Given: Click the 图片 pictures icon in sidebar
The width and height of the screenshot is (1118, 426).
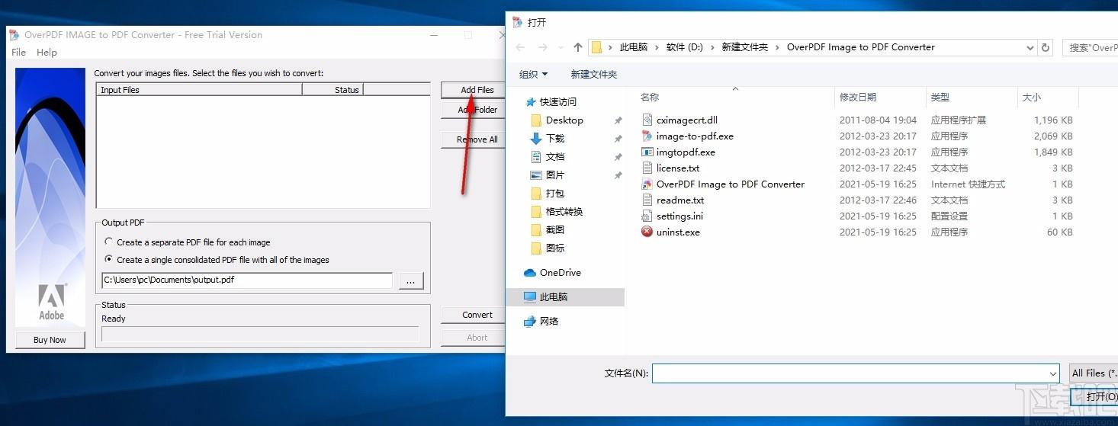Looking at the screenshot, I should [536, 175].
